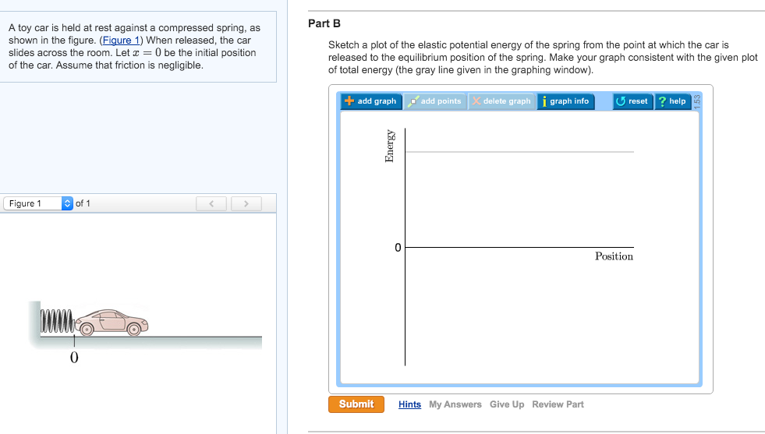Click the Position axis label
The image size is (765, 434).
pyautogui.click(x=614, y=256)
